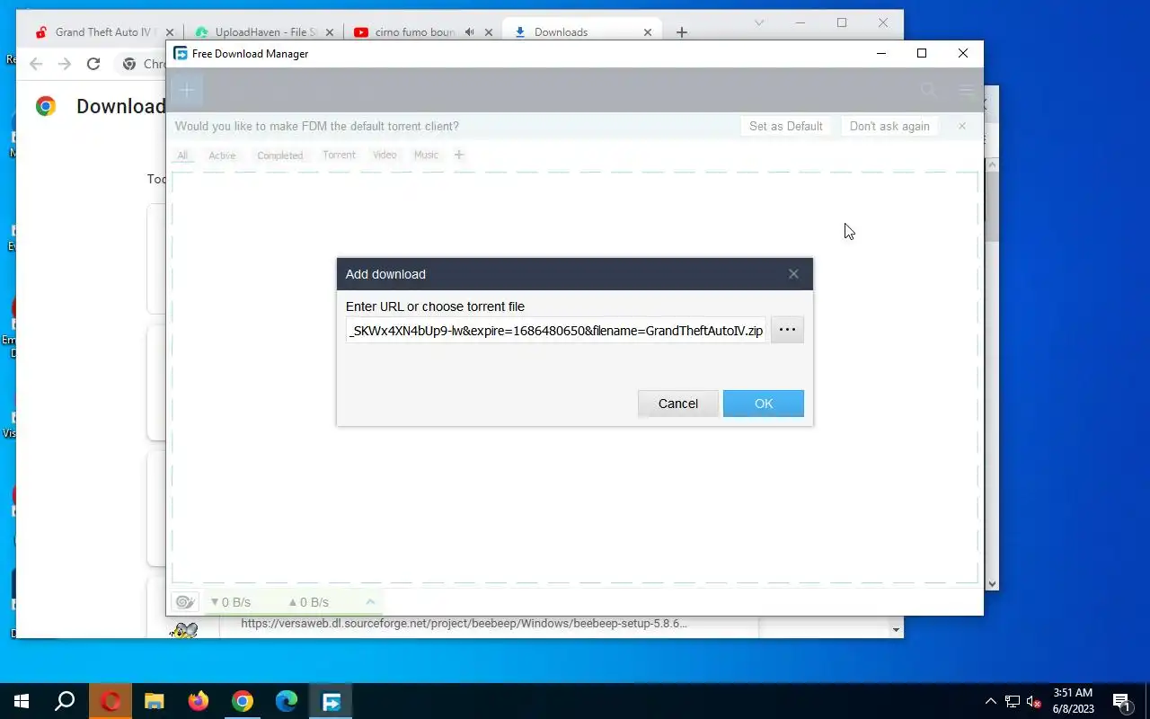This screenshot has width=1150, height=719.
Task: Open a new Chrome tab with the plus button
Action: 681,32
